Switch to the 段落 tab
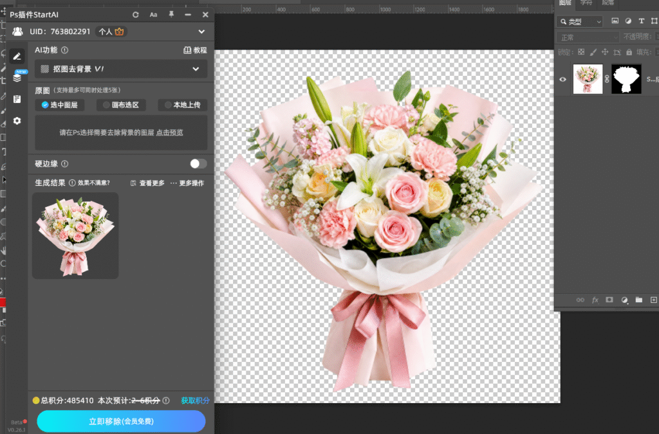The width and height of the screenshot is (659, 434). pyautogui.click(x=608, y=3)
